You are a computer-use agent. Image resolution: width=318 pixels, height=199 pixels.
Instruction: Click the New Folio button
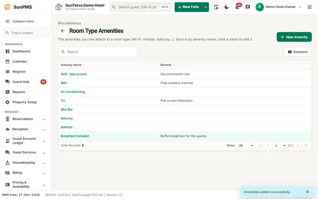(189, 7)
